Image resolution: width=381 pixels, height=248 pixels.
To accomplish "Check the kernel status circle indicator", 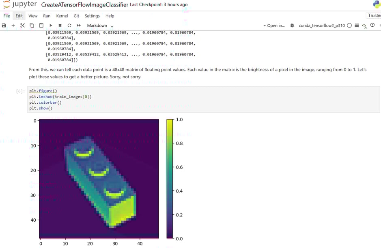I will point(349,26).
